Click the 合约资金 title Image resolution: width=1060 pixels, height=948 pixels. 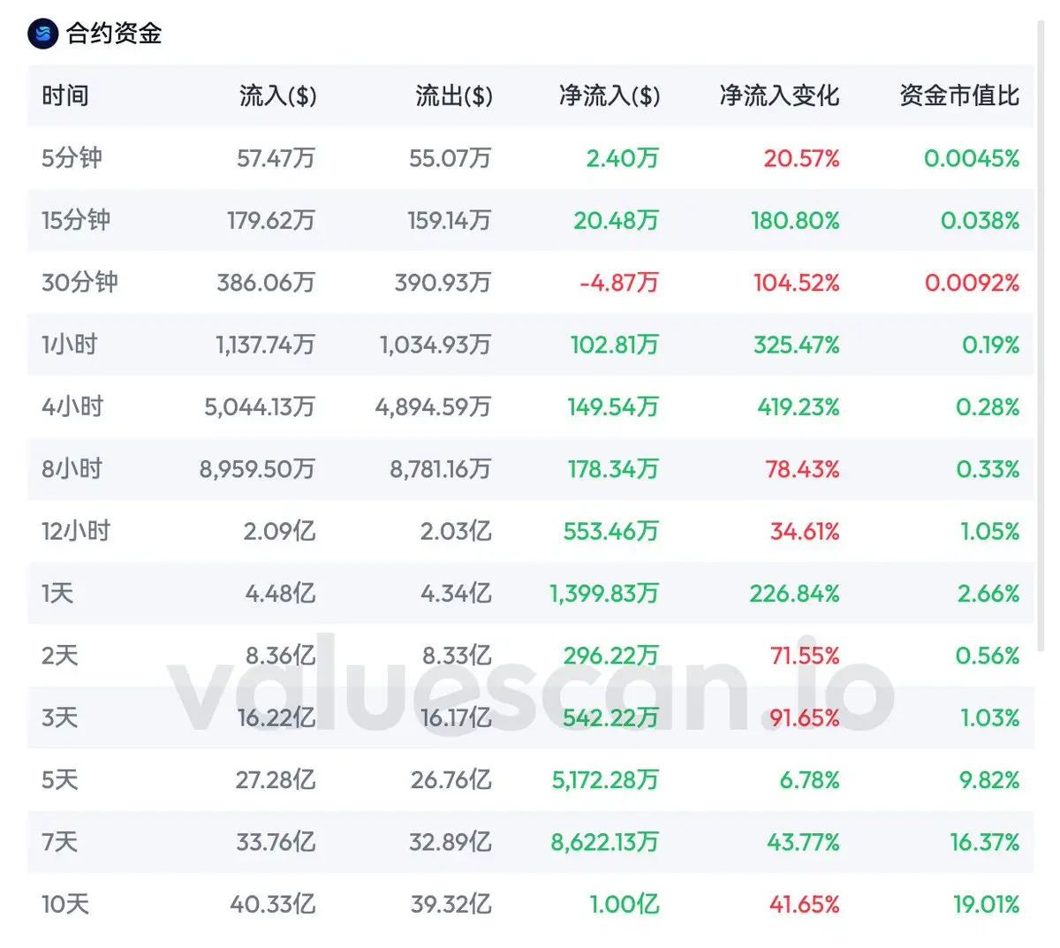pos(114,34)
